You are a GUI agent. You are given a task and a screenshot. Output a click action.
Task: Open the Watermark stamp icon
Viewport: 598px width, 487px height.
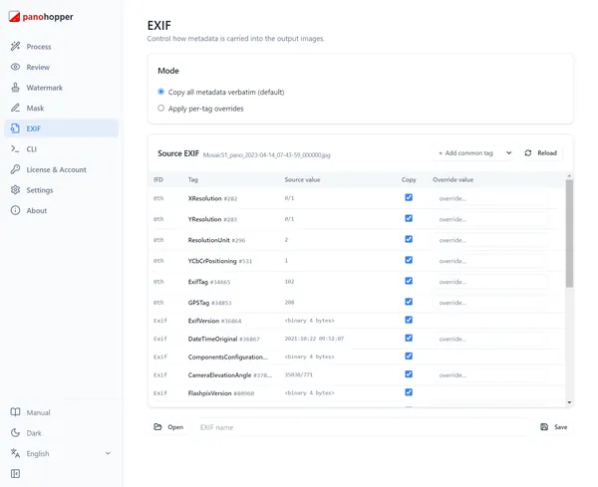pyautogui.click(x=15, y=88)
